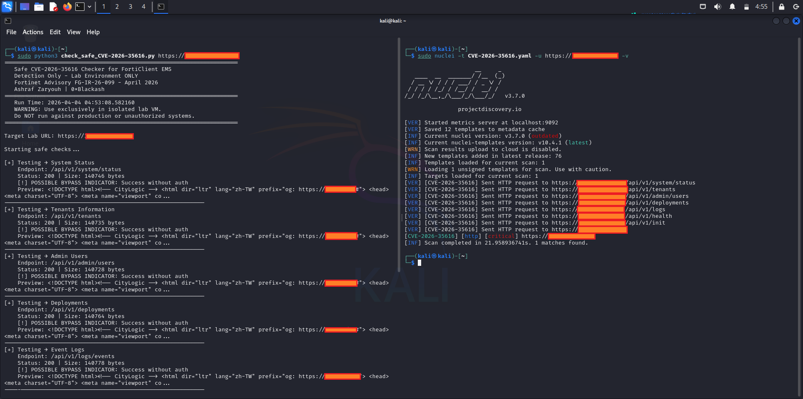Check the battery indicator icon
803x399 pixels.
pyautogui.click(x=747, y=7)
